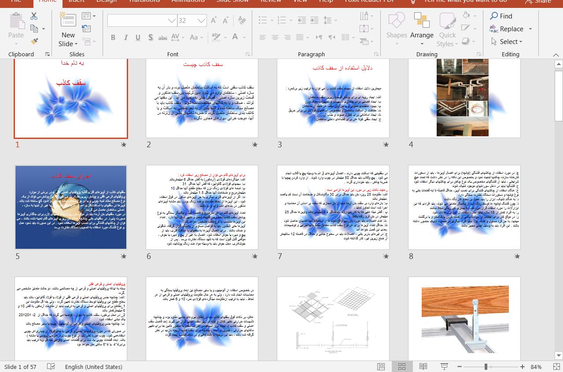Start Slide Show from status bar icon
Viewport: 563px width, 372px height.
[444, 367]
